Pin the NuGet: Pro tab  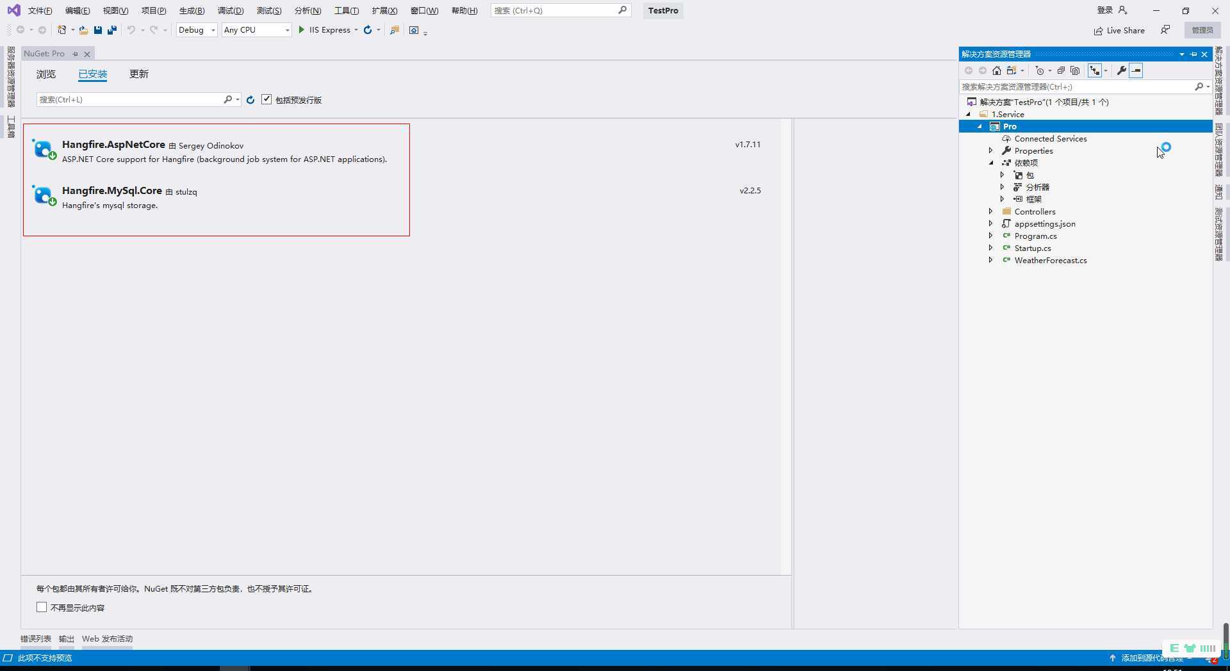pos(75,54)
